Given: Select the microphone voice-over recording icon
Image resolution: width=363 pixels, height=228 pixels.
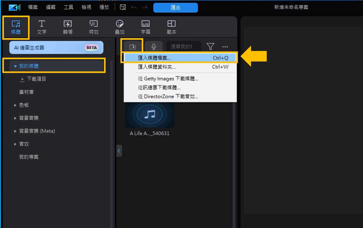Looking at the screenshot, I should pyautogui.click(x=154, y=46).
